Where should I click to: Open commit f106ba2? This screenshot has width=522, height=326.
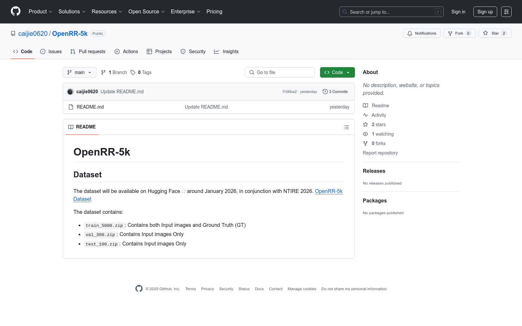click(x=290, y=92)
